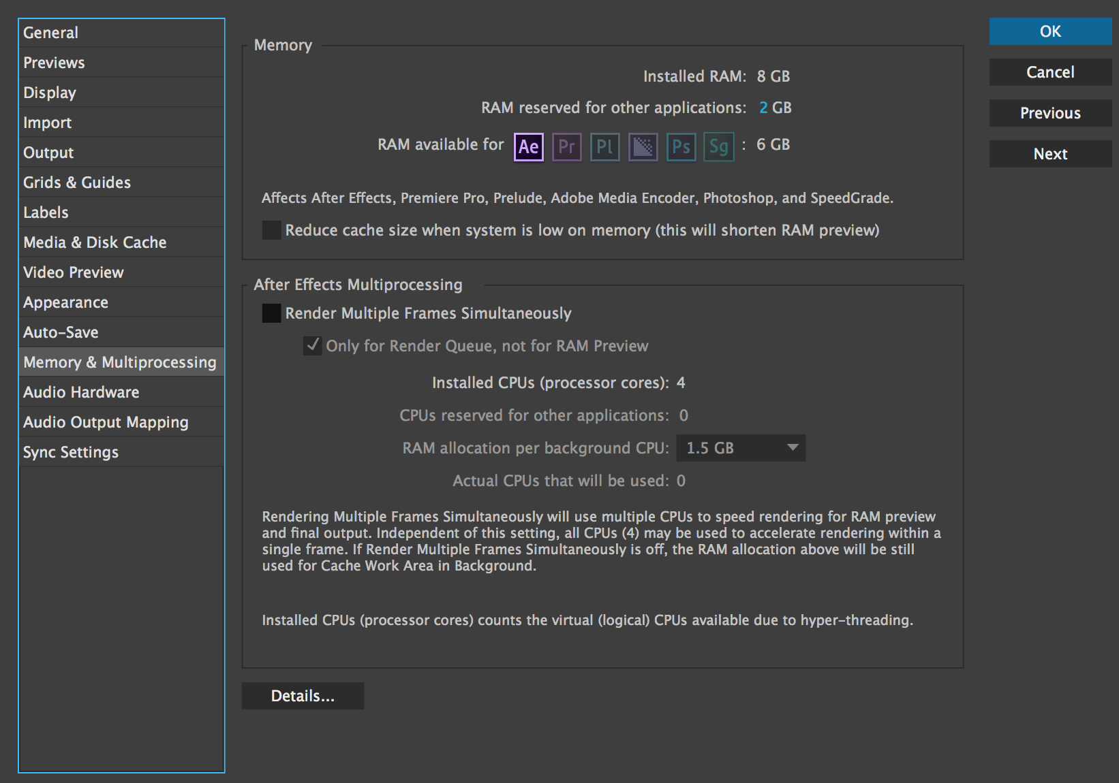The height and width of the screenshot is (783, 1119).
Task: Click the Adobe Media Encoder app icon
Action: point(643,146)
